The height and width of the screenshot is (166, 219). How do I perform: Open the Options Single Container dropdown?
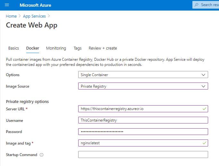click(143, 75)
